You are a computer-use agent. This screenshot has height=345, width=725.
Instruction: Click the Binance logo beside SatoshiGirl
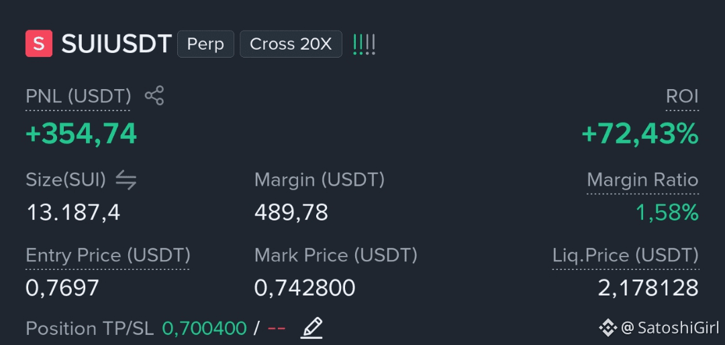(608, 328)
